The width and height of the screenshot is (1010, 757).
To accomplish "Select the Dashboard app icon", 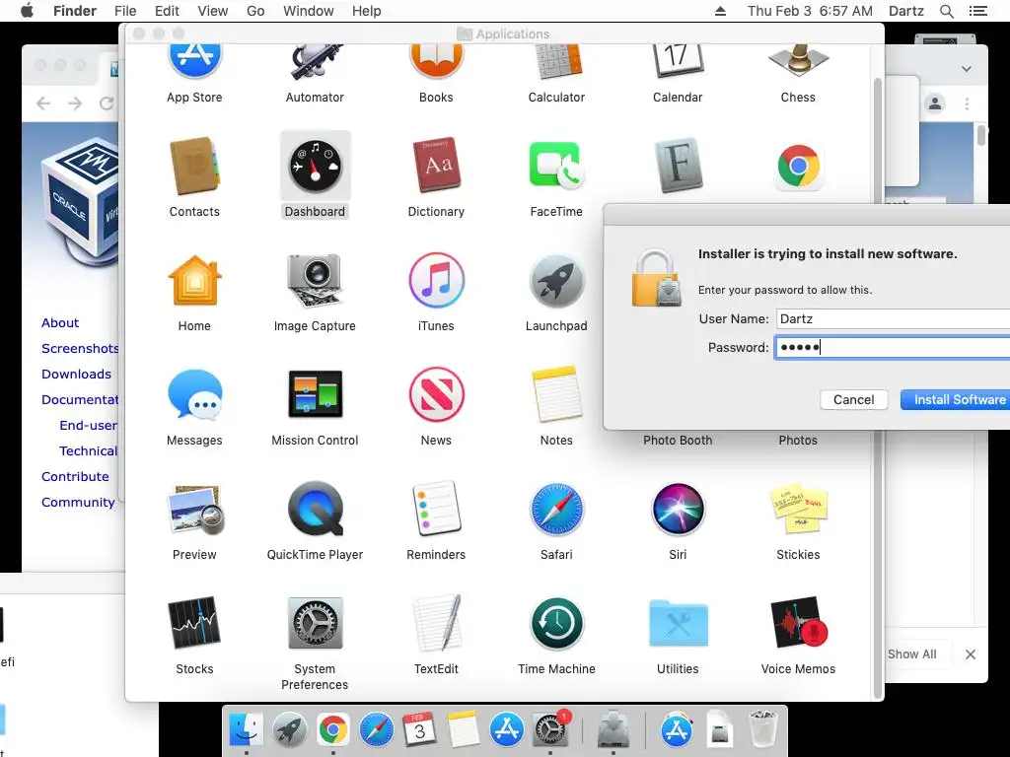I will [315, 167].
